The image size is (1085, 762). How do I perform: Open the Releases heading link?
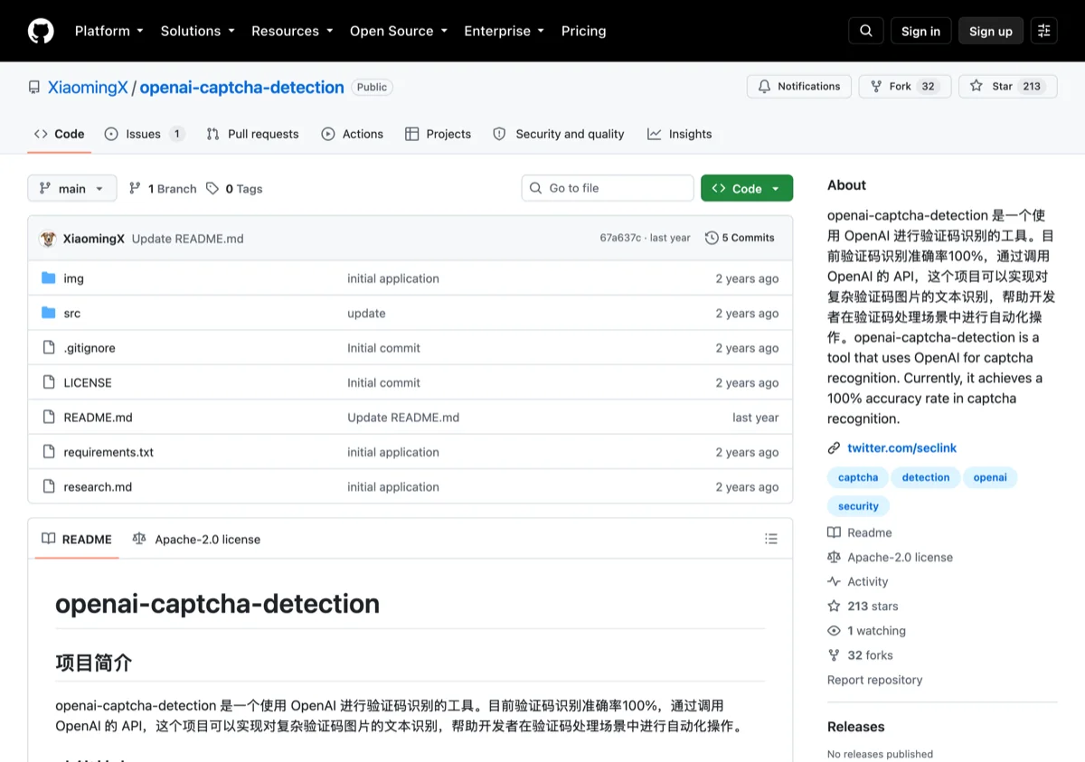click(x=856, y=727)
